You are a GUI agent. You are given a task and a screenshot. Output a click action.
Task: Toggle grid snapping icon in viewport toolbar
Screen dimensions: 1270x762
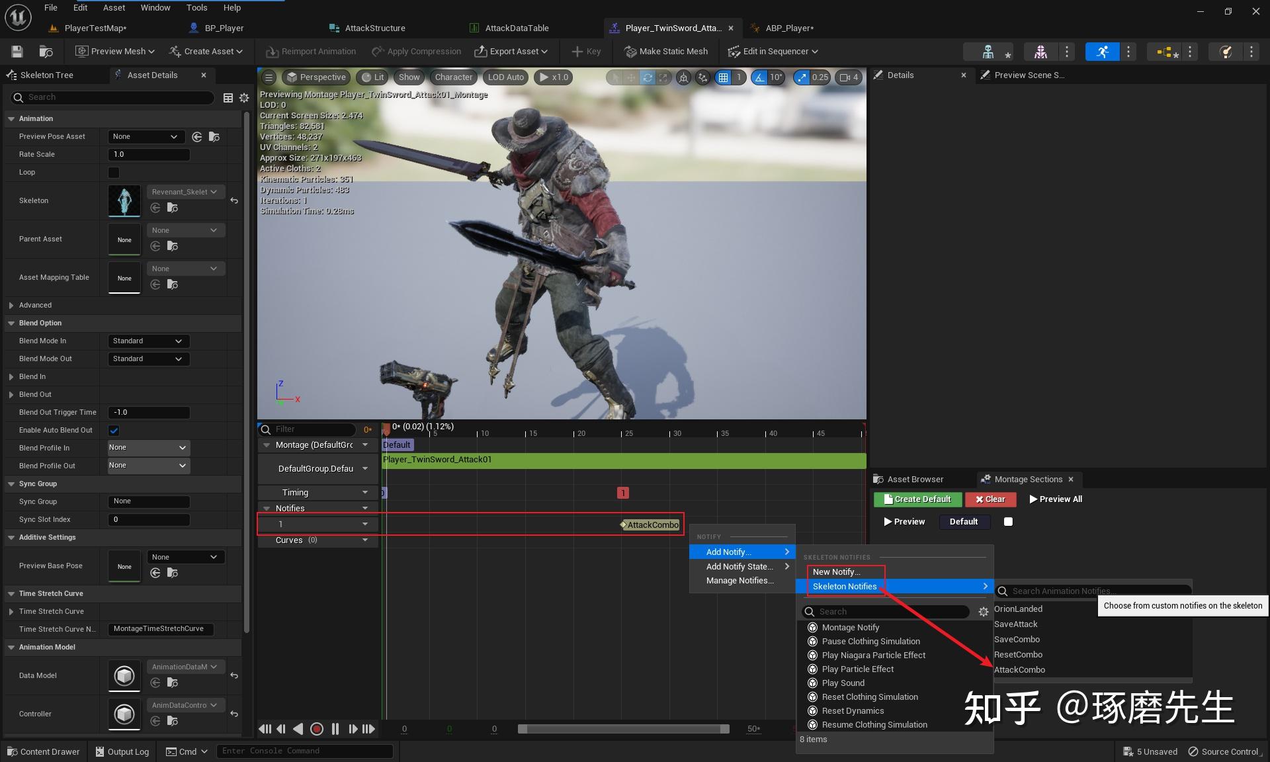(x=724, y=77)
